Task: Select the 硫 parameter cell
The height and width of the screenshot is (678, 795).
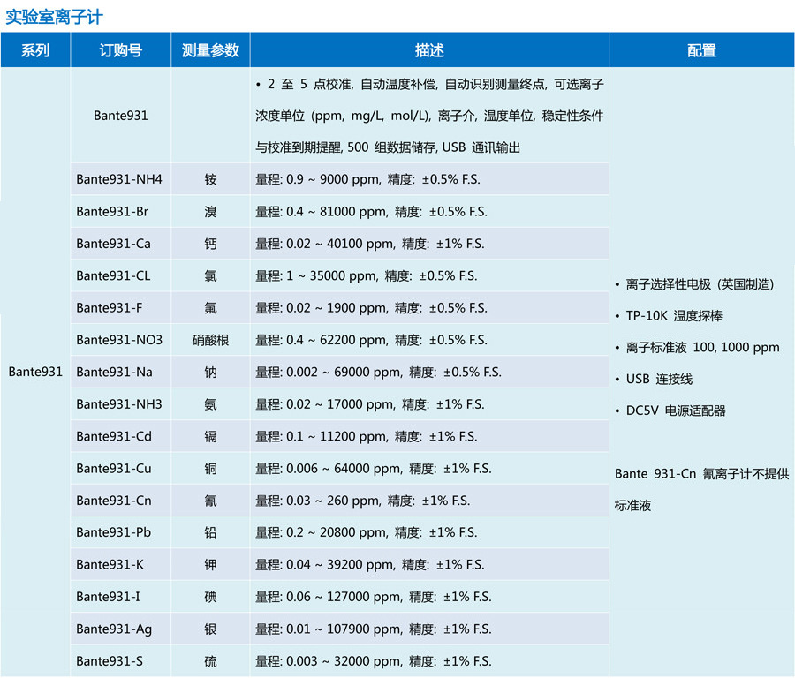Action: pos(210,660)
